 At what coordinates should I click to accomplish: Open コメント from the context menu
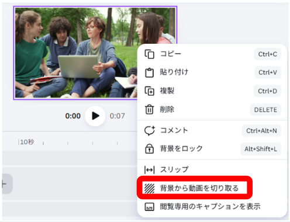point(212,130)
